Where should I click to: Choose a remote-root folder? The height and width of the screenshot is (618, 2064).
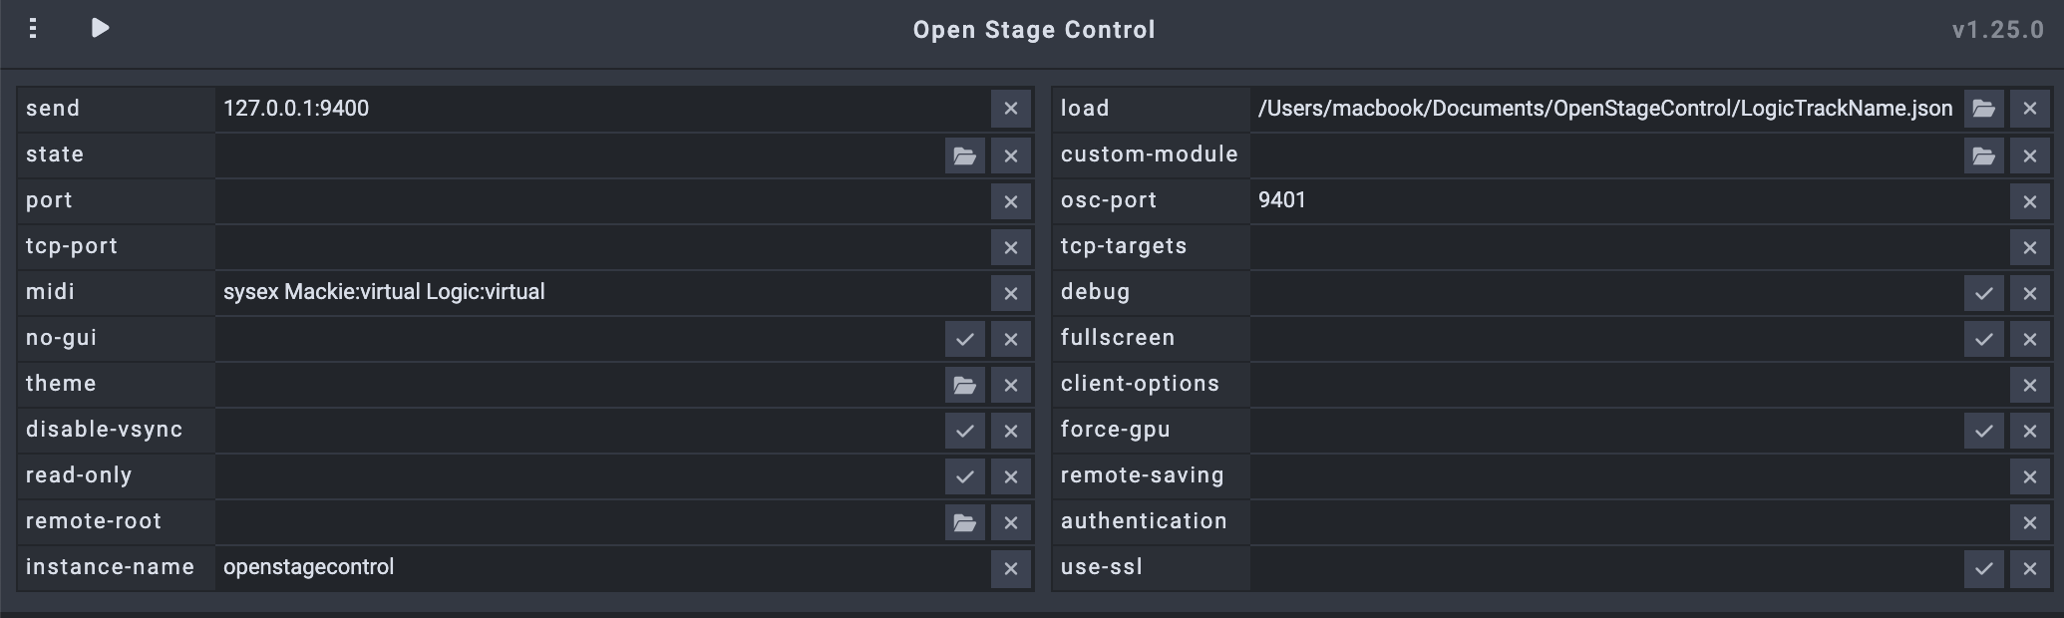click(964, 522)
